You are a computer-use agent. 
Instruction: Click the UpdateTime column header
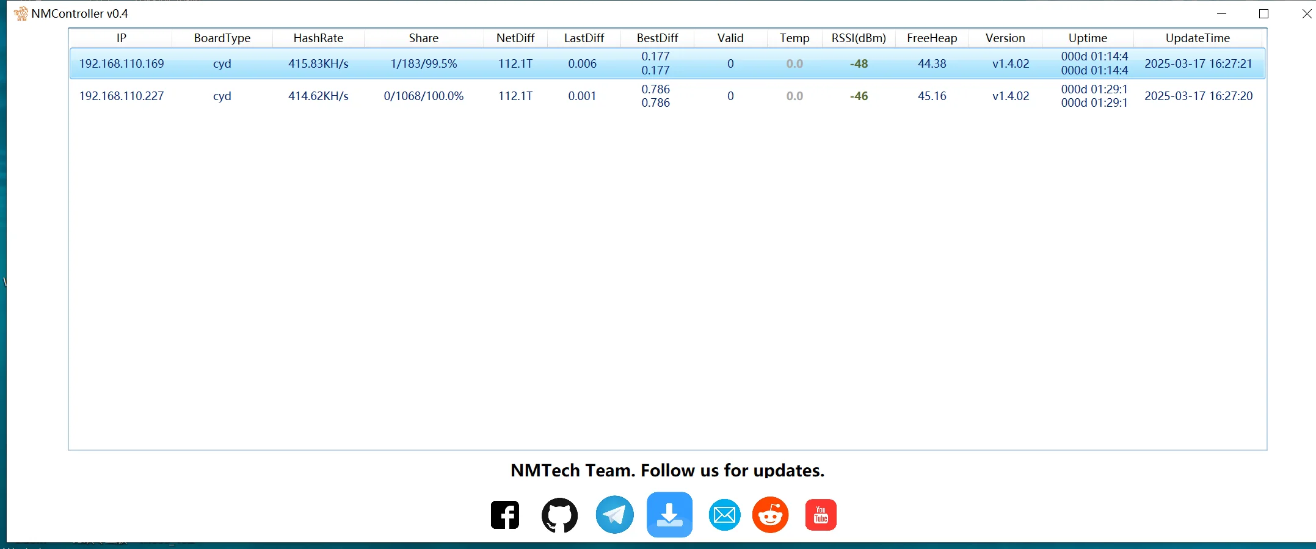coord(1198,38)
